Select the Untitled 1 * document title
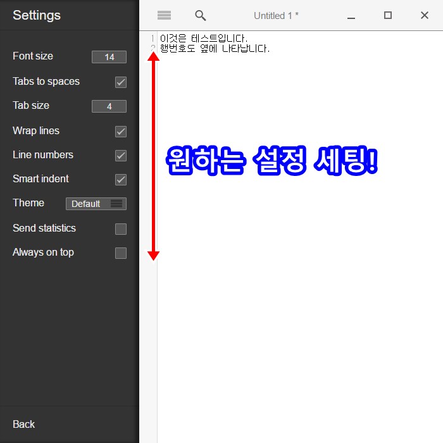The image size is (443, 443). click(x=276, y=16)
